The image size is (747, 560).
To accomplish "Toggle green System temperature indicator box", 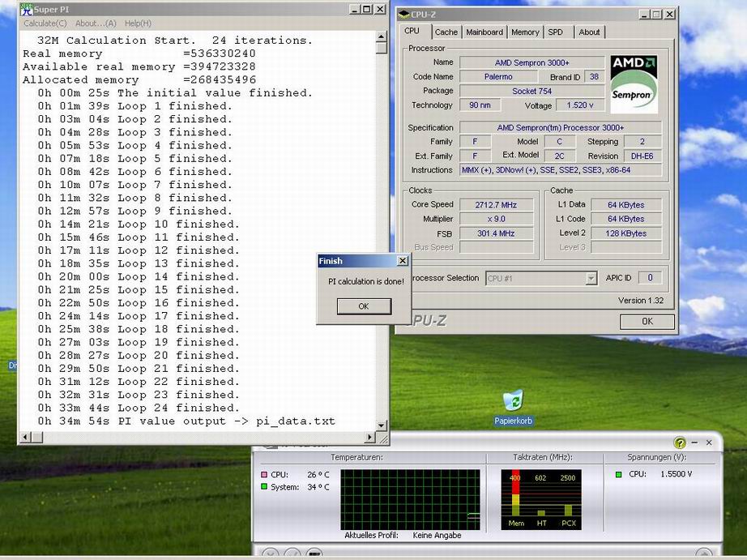I will tap(264, 486).
